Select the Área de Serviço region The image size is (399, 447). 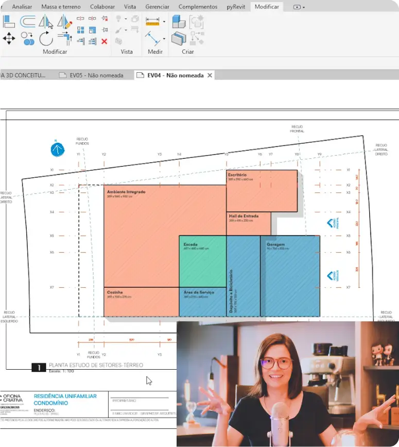point(203,302)
